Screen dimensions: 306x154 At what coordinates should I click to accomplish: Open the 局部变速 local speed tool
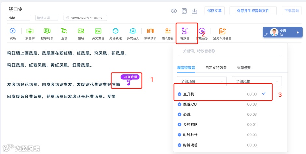click(116, 33)
